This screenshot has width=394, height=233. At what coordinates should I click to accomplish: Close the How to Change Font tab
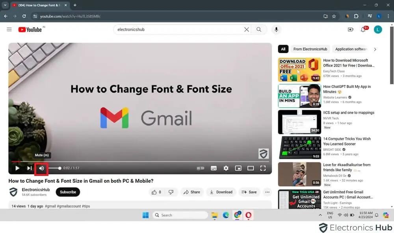(65, 5)
